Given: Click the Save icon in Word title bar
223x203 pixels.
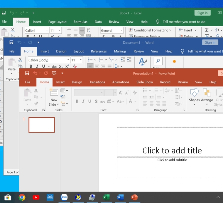Looking at the screenshot, I should [11, 42].
